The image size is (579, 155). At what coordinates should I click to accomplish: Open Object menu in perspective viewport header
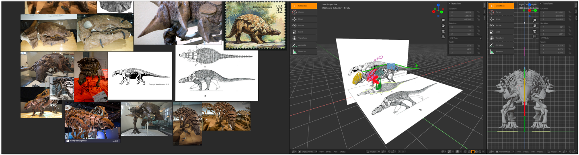coord(343,152)
